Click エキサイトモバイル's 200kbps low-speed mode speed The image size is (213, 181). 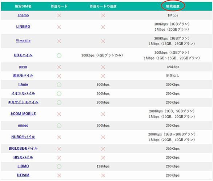(x=103, y=102)
